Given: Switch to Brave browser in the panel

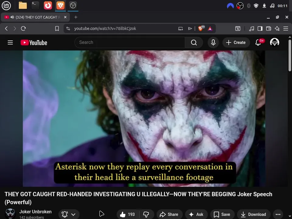Looking at the screenshot, I should (60, 5).
